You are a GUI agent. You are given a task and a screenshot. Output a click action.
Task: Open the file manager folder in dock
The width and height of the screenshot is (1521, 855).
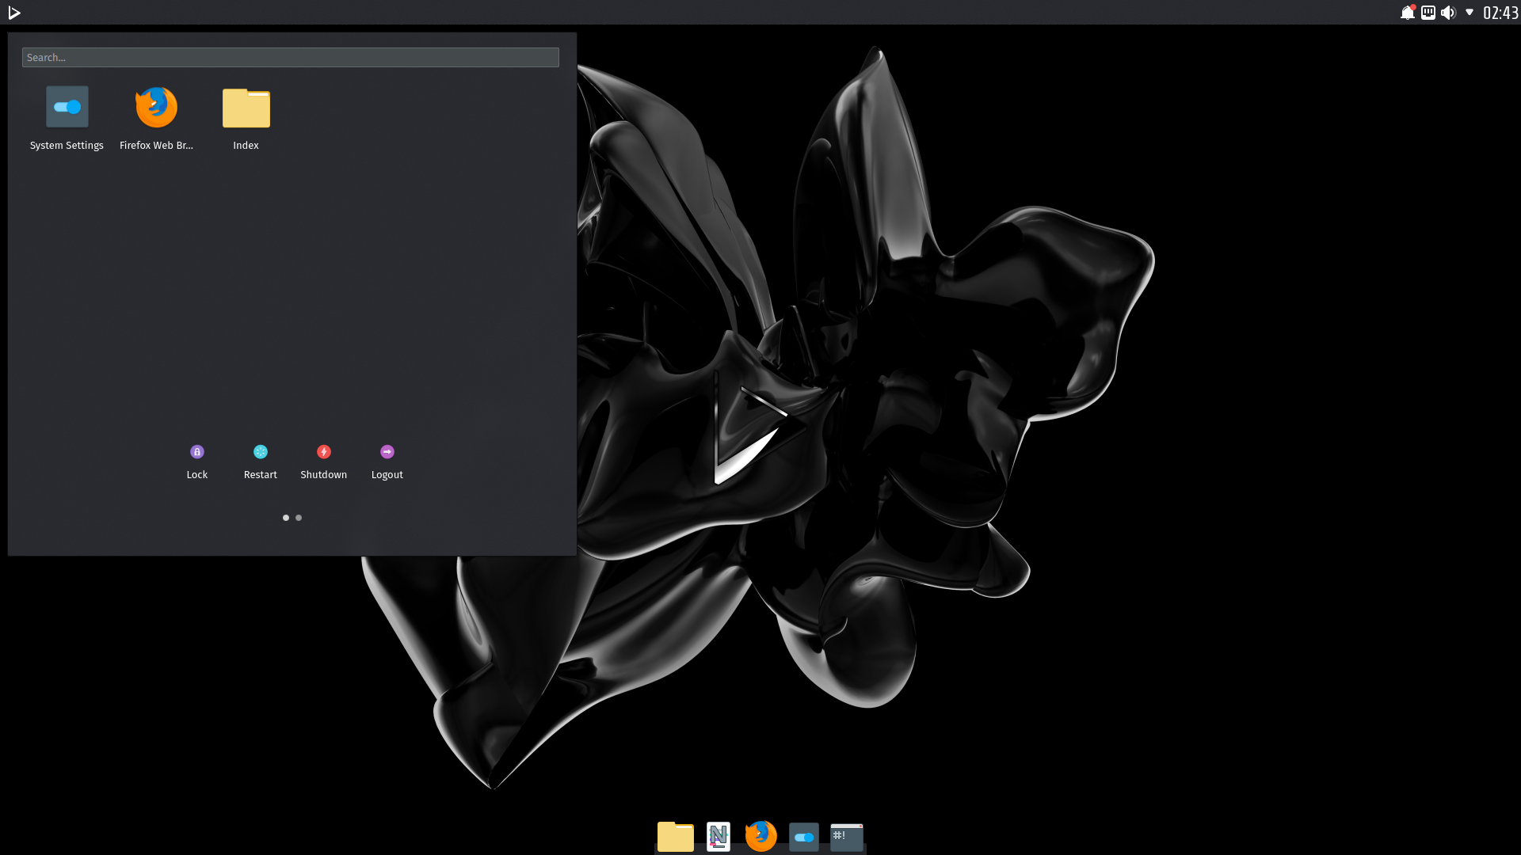(x=676, y=837)
